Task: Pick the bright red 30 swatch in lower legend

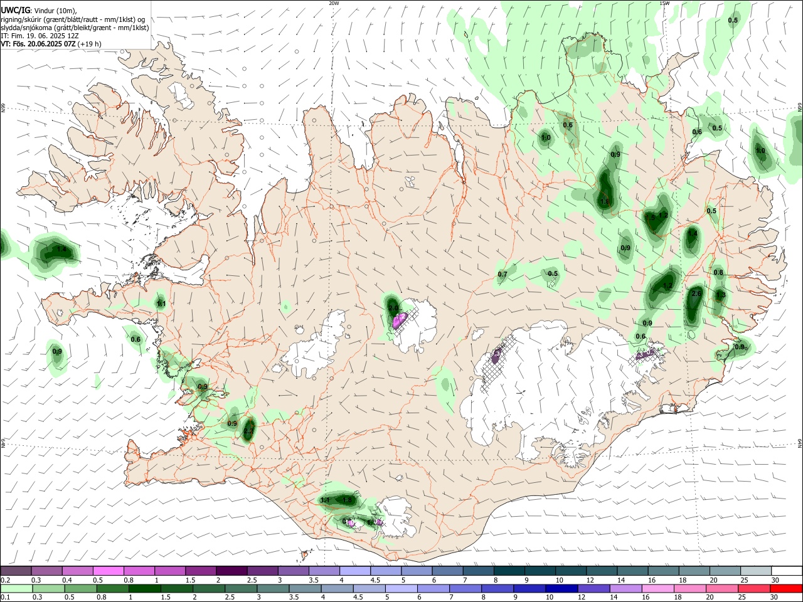Action: pyautogui.click(x=787, y=588)
